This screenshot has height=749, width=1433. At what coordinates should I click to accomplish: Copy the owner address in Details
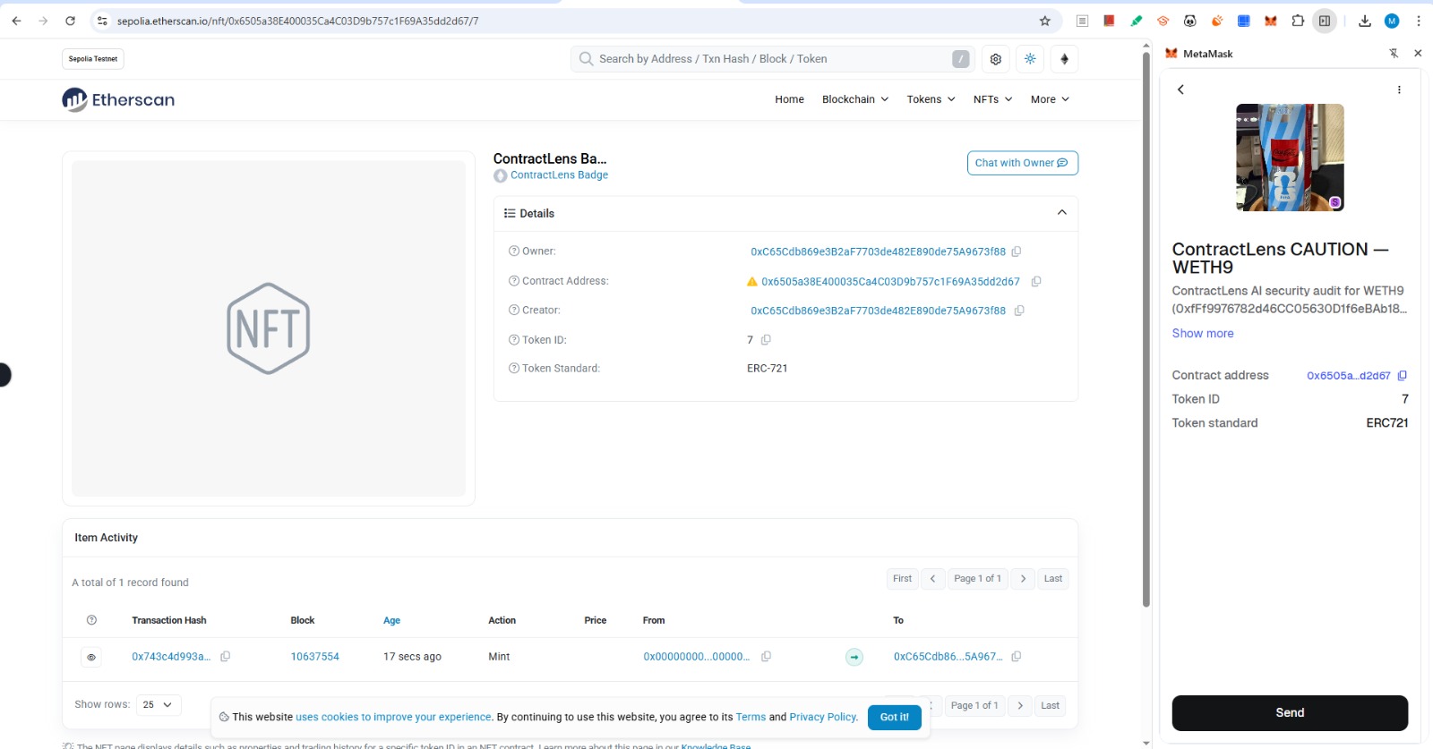1017,251
